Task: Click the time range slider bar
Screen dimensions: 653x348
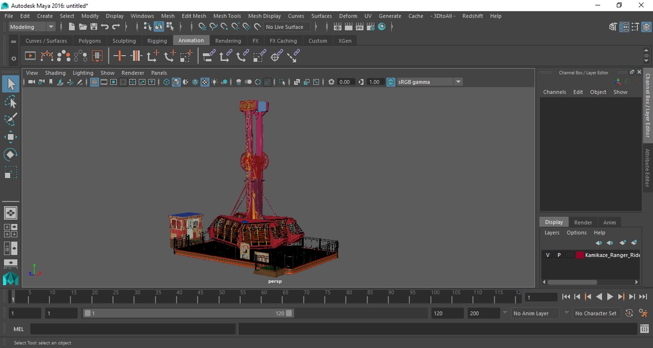Action: click(x=188, y=313)
